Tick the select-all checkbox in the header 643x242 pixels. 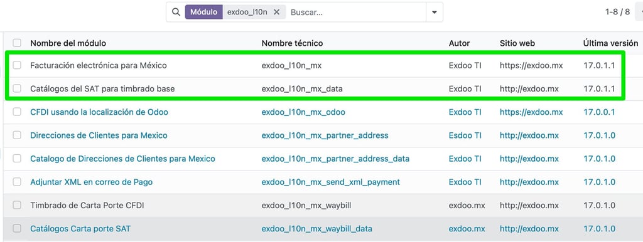click(x=17, y=43)
